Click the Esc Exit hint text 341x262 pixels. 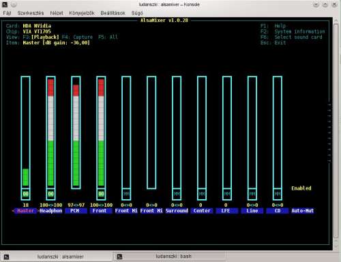pyautogui.click(x=273, y=43)
